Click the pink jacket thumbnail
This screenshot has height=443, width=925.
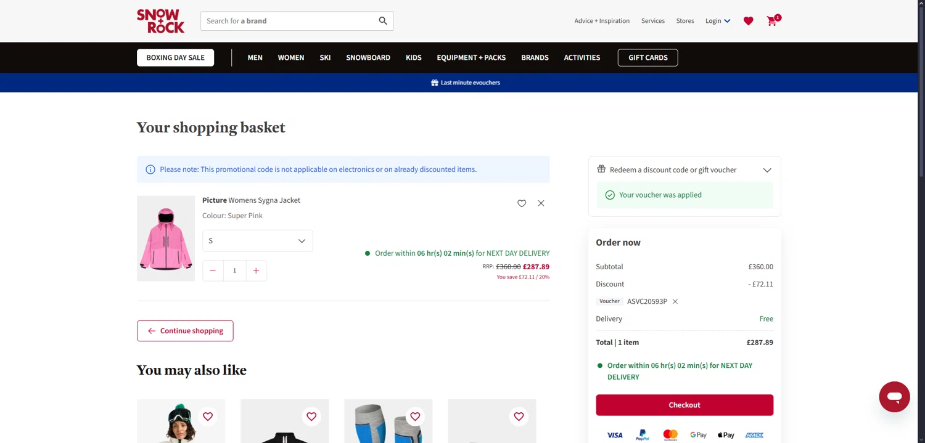pos(166,238)
